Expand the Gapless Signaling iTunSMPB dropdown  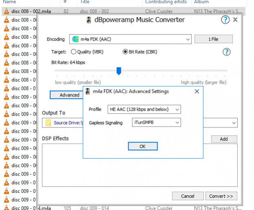[x=177, y=123]
